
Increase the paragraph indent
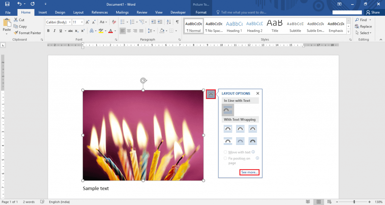pyautogui.click(x=160, y=22)
